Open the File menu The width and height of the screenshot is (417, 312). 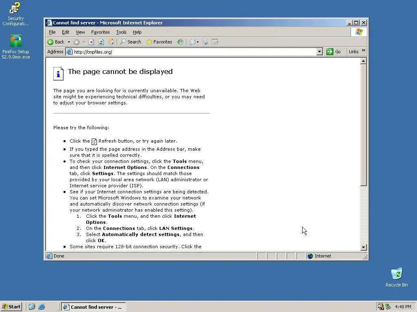coord(52,32)
